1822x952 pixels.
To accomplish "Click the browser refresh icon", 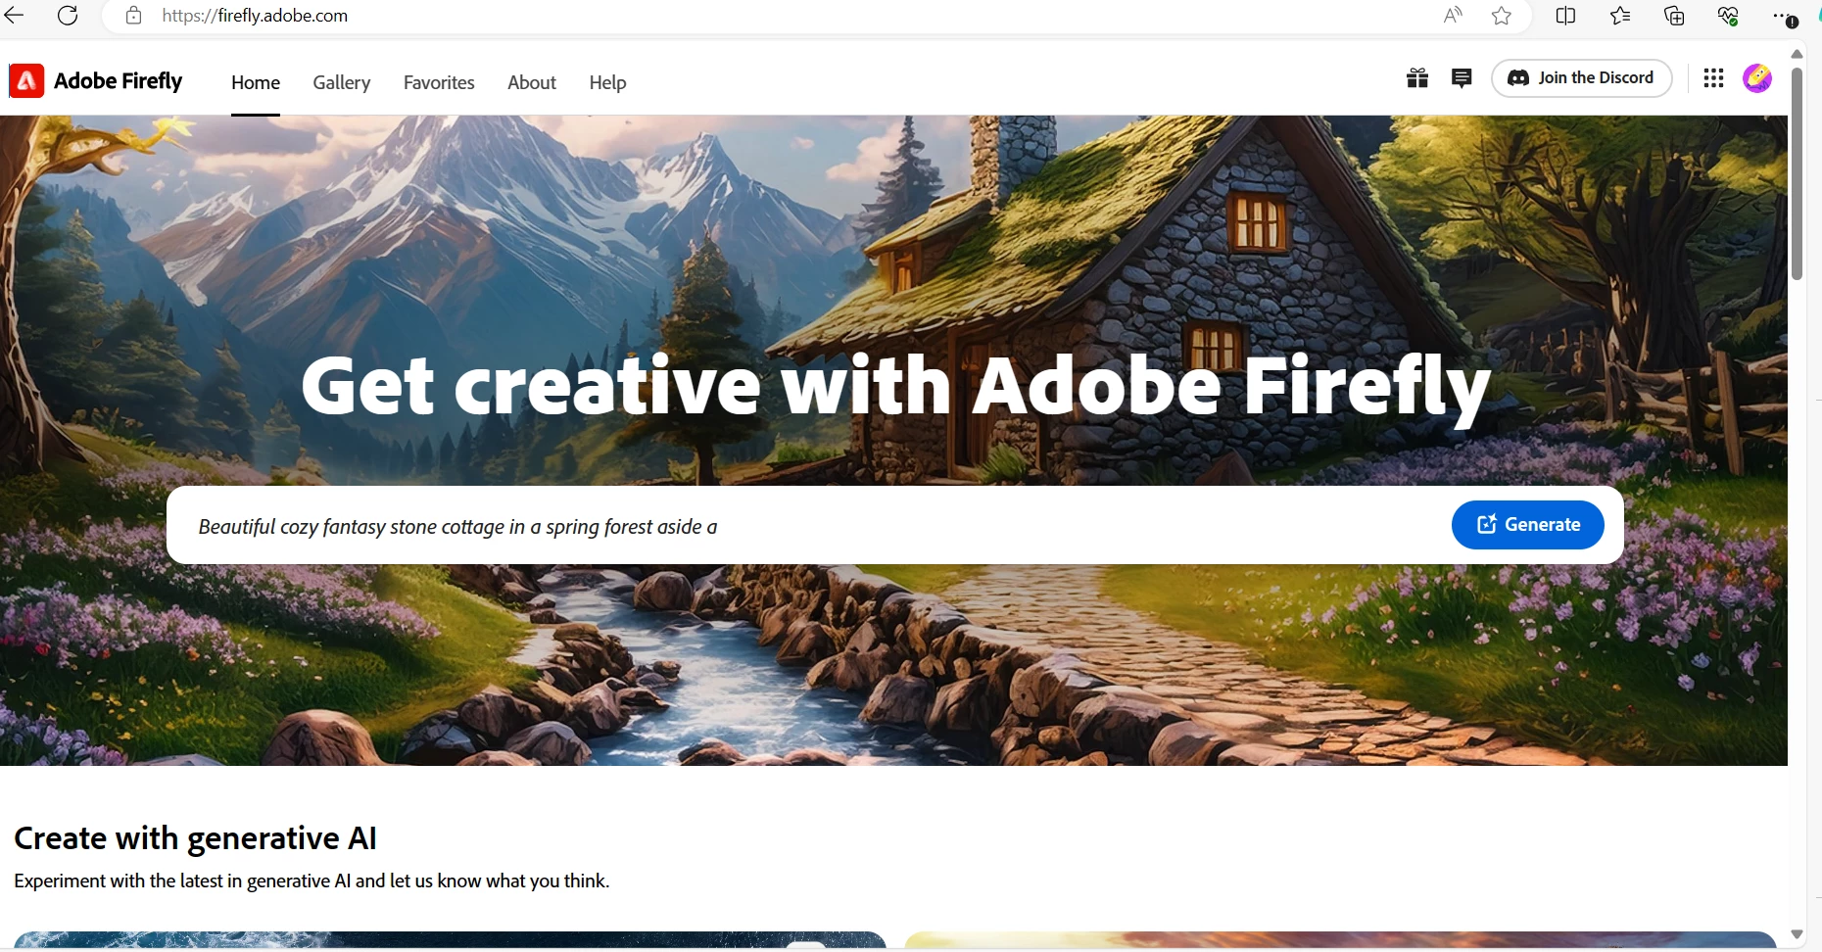I will (68, 16).
